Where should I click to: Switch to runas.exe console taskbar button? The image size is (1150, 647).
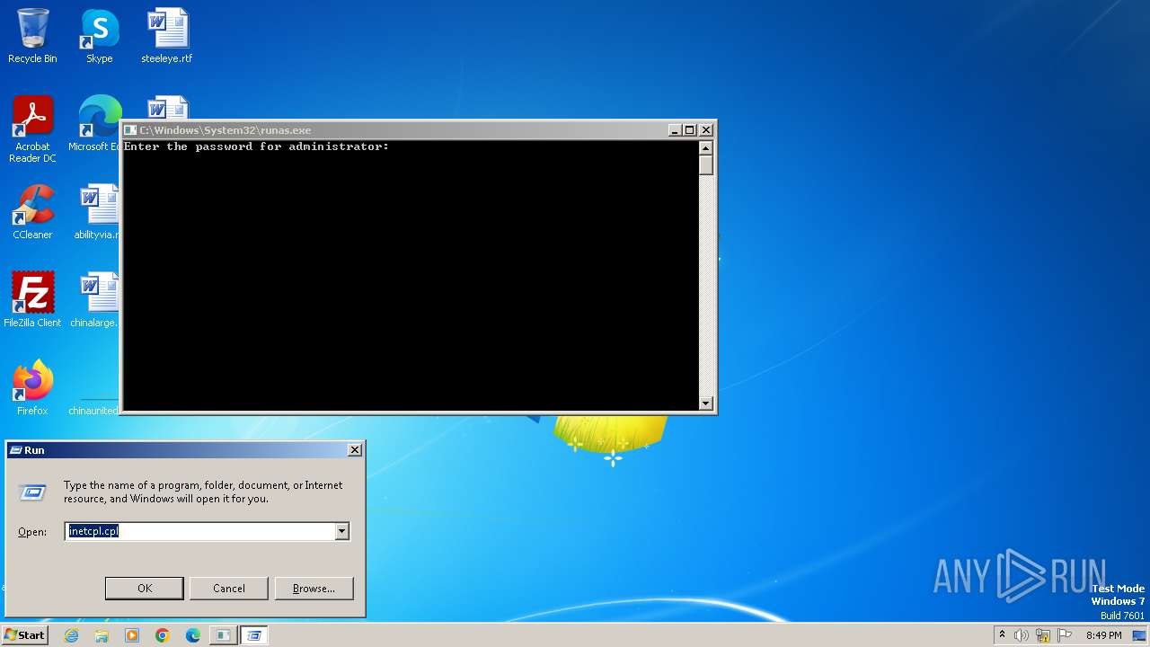[x=223, y=635]
